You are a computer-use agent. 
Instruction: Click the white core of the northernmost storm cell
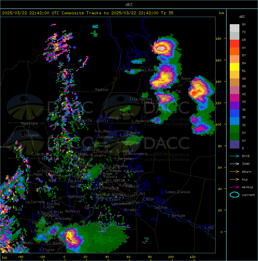(x=161, y=48)
